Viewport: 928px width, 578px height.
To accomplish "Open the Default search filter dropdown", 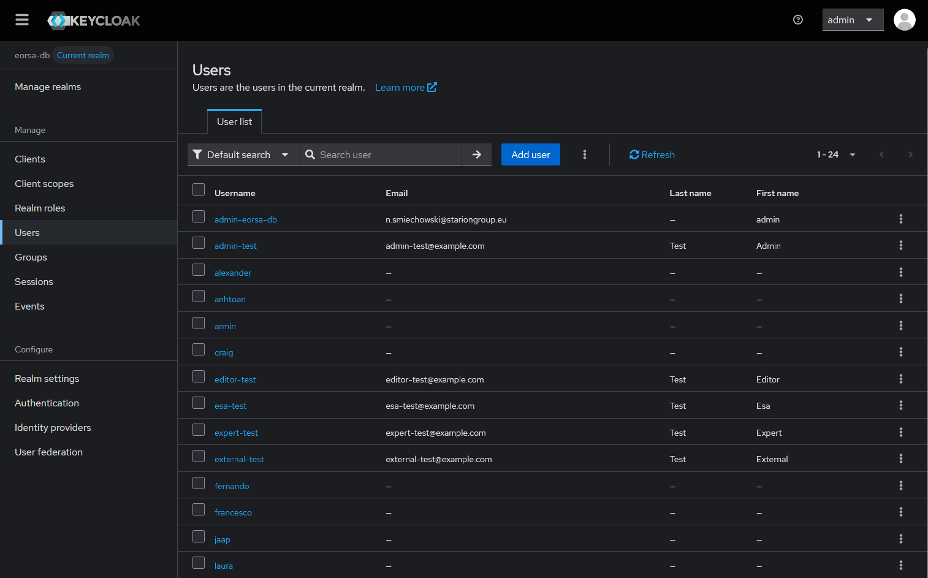I will pos(243,154).
